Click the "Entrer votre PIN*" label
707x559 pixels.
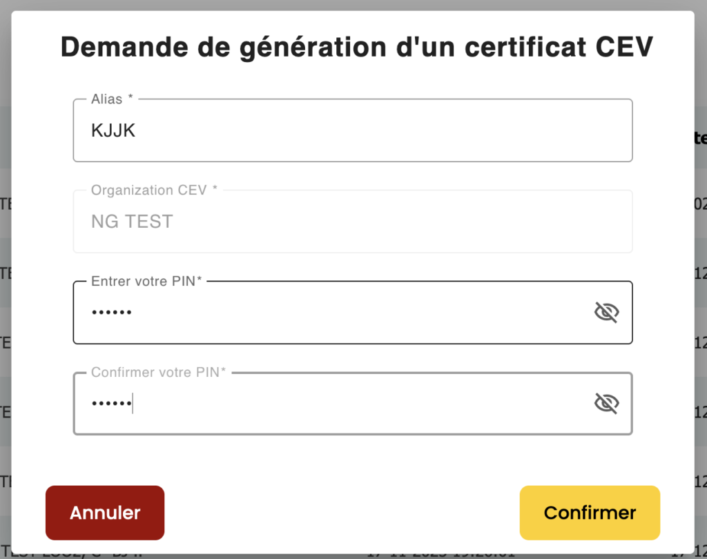(146, 281)
